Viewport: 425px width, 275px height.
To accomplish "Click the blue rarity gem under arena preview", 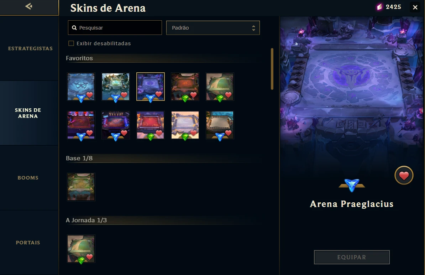I will (352, 185).
